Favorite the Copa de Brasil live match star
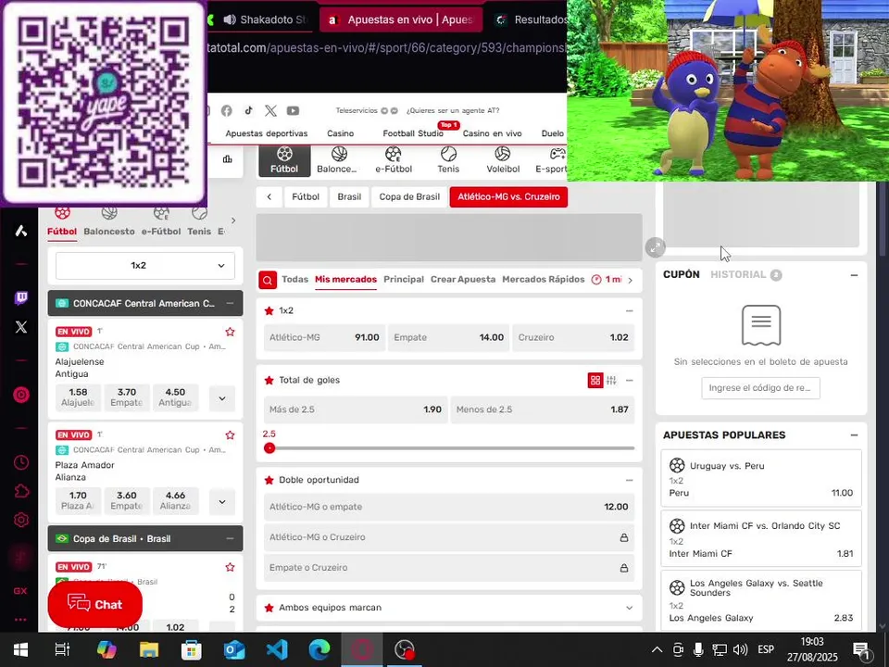889x667 pixels. pyautogui.click(x=230, y=567)
